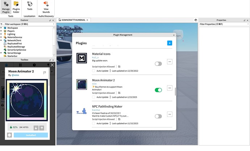Enable the Material Icons plugin toggle

point(158,64)
